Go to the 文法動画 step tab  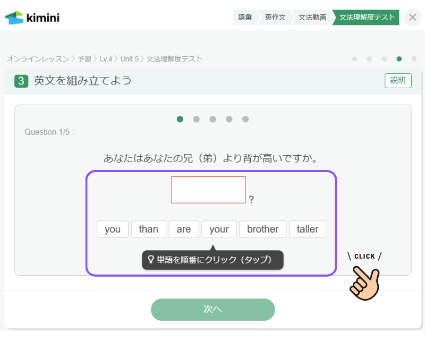tap(312, 18)
